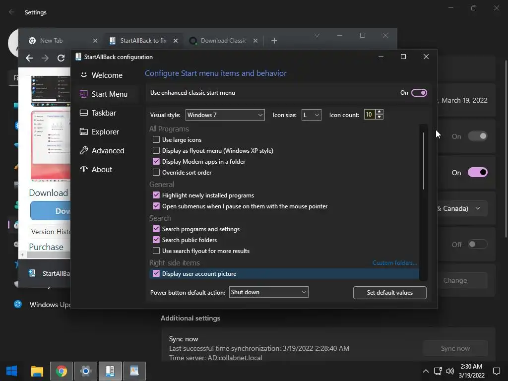Click the Start Menu sidebar icon

[83, 94]
